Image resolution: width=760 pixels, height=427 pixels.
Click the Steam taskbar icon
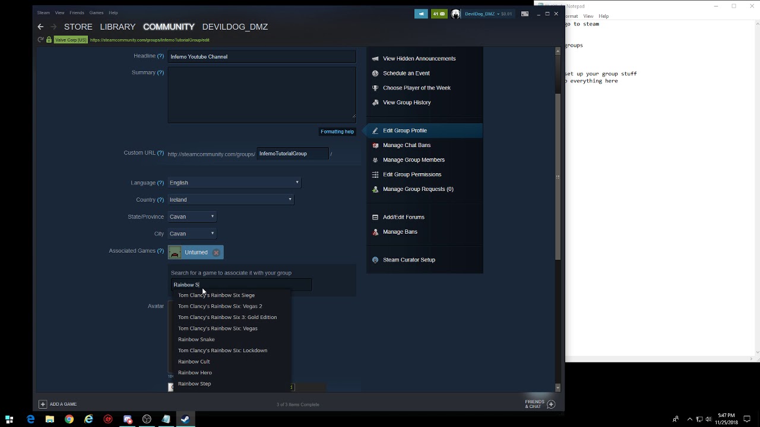[x=185, y=419]
